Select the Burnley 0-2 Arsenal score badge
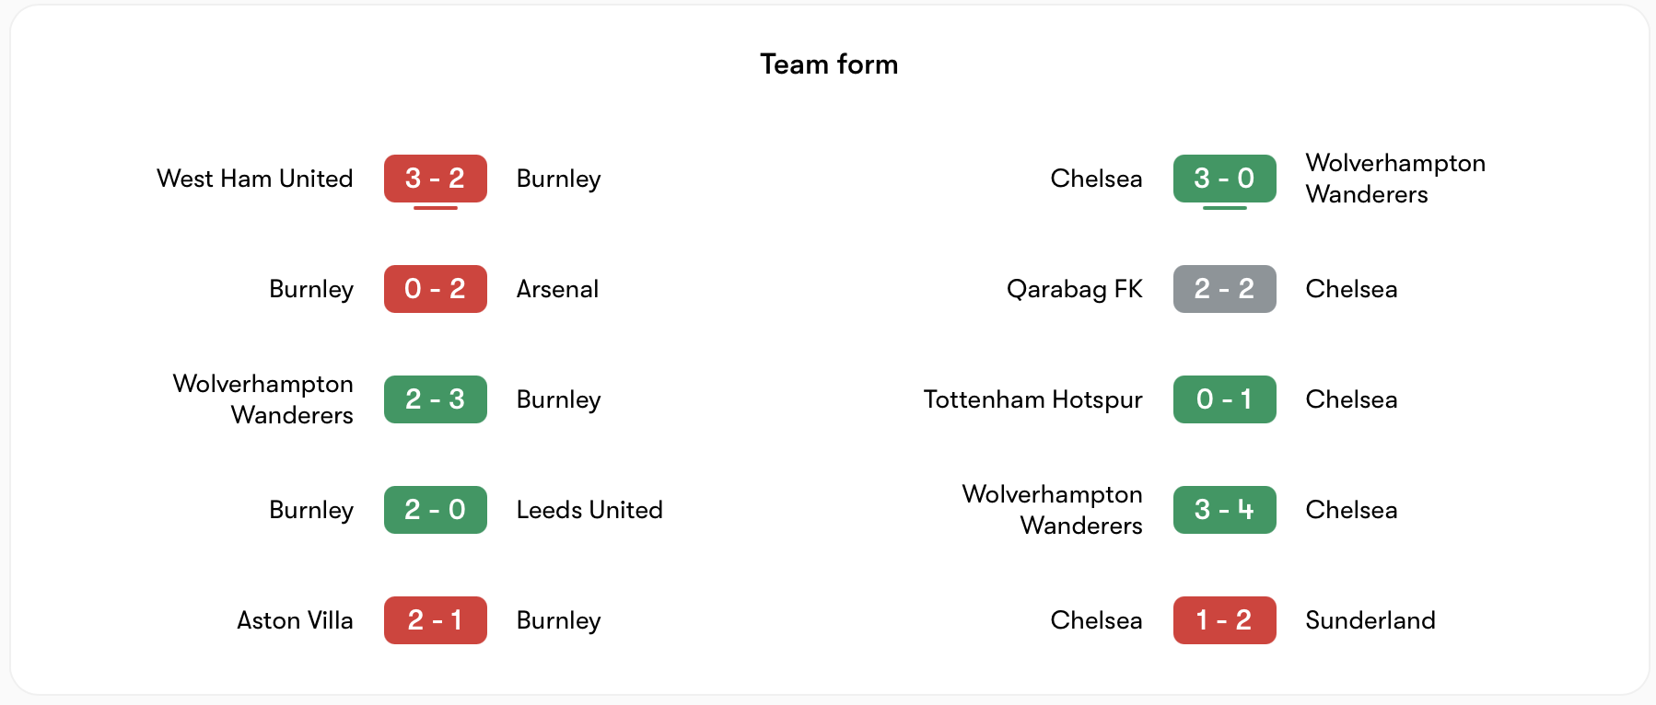 click(x=435, y=289)
